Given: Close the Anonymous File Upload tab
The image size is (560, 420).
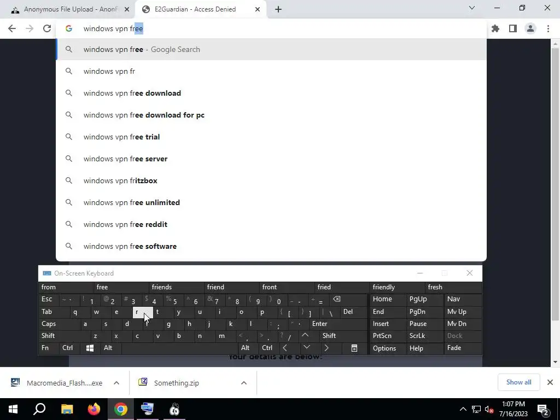Looking at the screenshot, I should point(127,9).
